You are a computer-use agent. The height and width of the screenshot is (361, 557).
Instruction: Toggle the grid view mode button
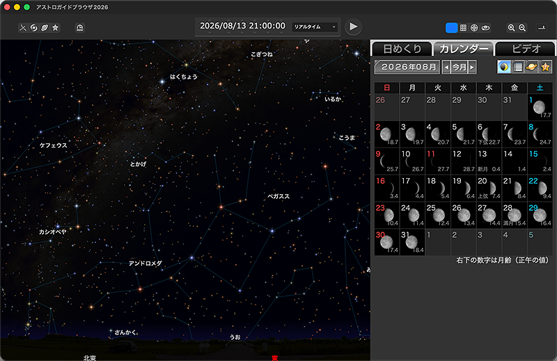tap(463, 28)
